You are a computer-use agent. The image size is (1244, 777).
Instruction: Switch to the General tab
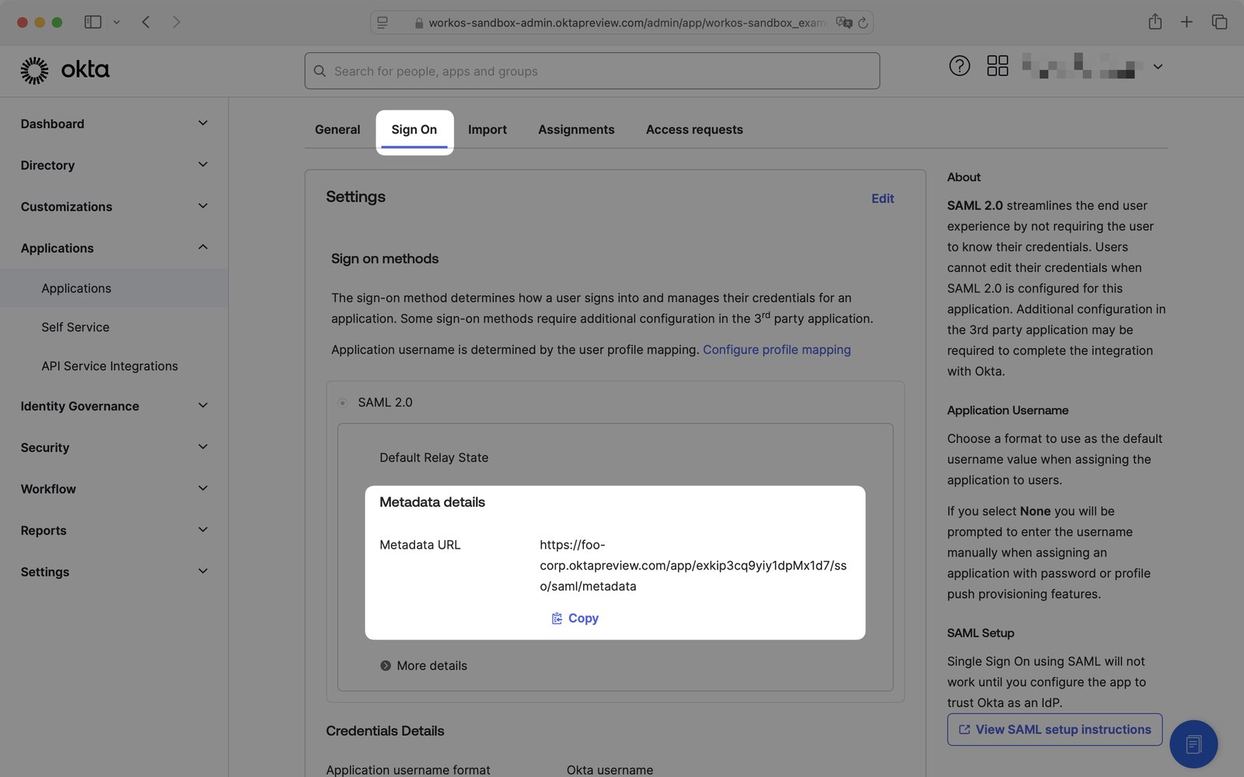pyautogui.click(x=337, y=130)
